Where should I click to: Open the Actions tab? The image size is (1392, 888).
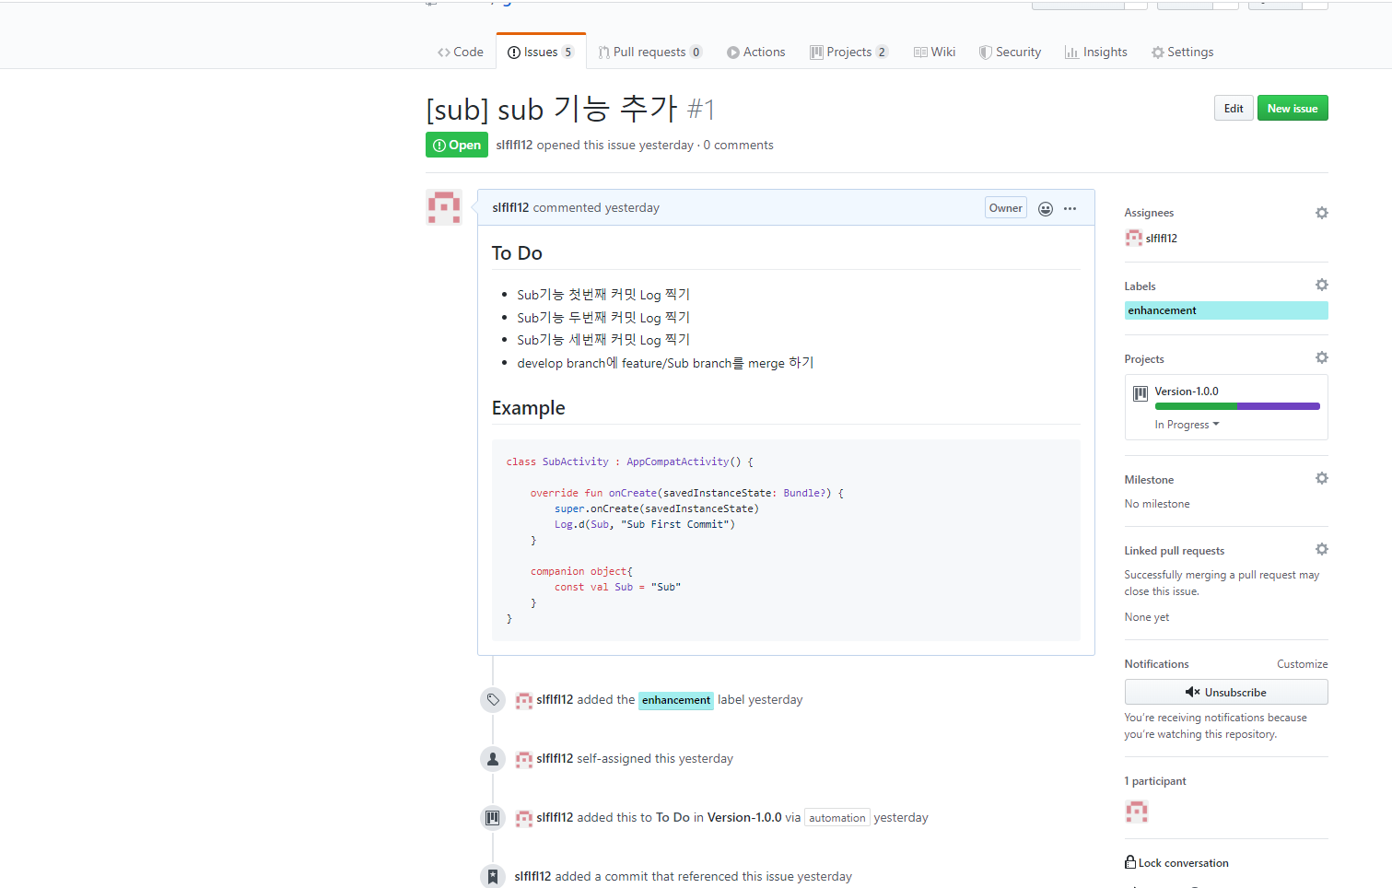tap(755, 52)
